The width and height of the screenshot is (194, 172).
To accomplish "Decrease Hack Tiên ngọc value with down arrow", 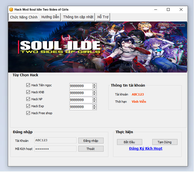I will point(94,87).
